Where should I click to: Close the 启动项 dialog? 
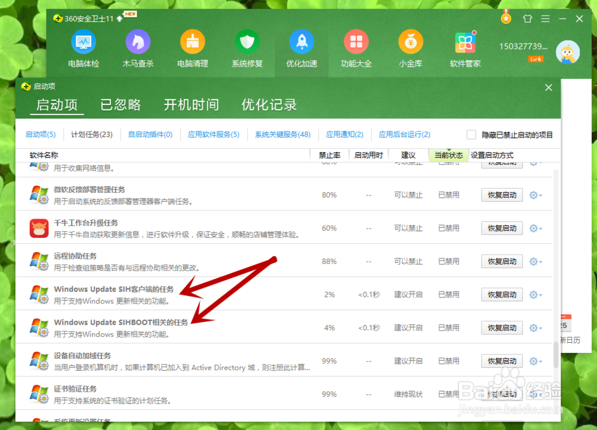click(x=548, y=88)
